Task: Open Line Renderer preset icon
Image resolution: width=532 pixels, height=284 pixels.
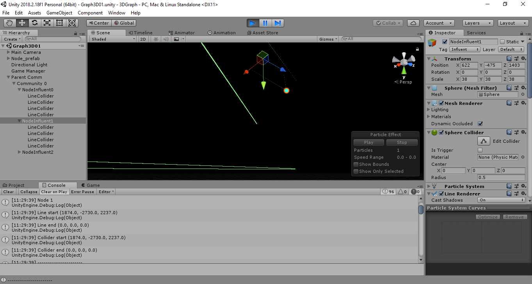Action: coord(516,193)
